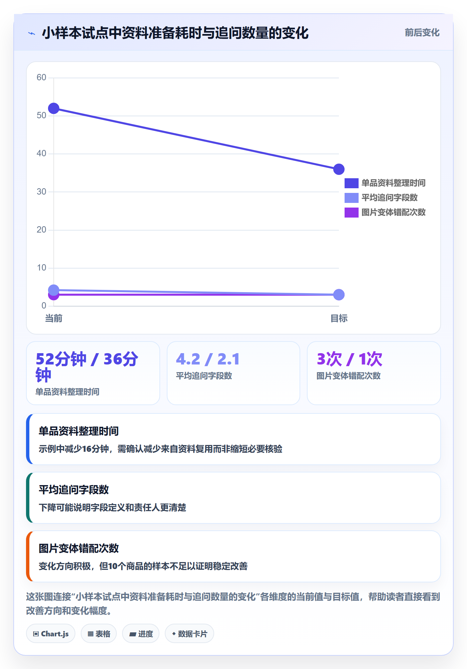Click 单品资料整理时间 caption under 52分钟 card
467x669 pixels.
67,392
